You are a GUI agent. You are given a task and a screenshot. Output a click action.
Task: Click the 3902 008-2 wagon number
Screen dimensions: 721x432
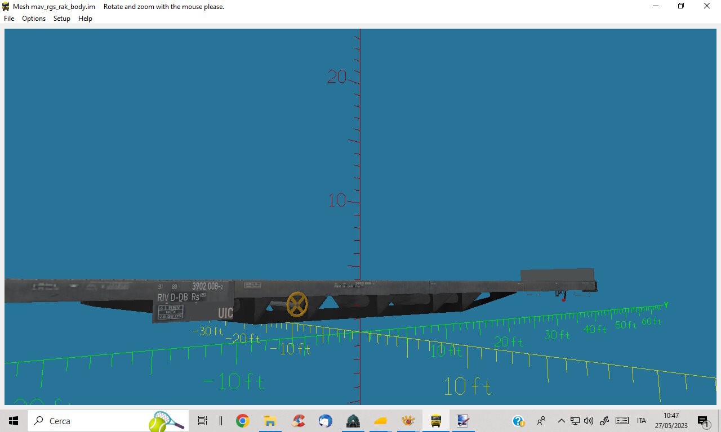pyautogui.click(x=207, y=286)
